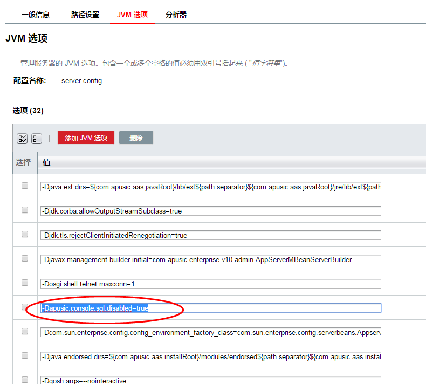Screen dimensions: 426x384
Task: Select the JVM 选项 tab
Action: tap(132, 15)
